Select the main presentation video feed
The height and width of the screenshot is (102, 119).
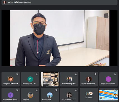click(x=60, y=38)
